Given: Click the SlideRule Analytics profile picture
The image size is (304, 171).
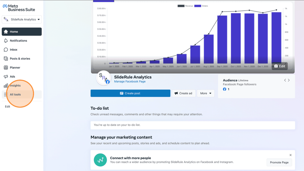Looking at the screenshot, I should (x=104, y=77).
